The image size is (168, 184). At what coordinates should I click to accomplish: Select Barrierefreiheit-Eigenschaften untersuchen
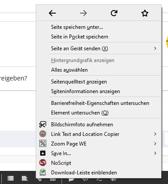coord(99,103)
